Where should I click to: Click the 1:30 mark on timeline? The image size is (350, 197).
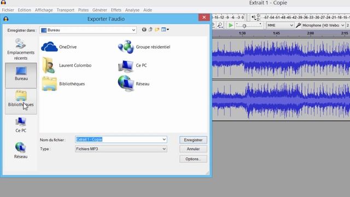pos(242,33)
